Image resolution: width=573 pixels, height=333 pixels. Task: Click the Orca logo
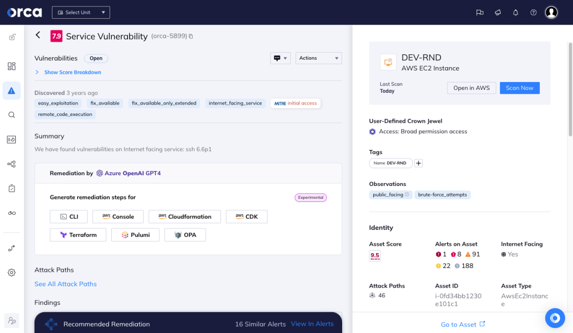25,12
